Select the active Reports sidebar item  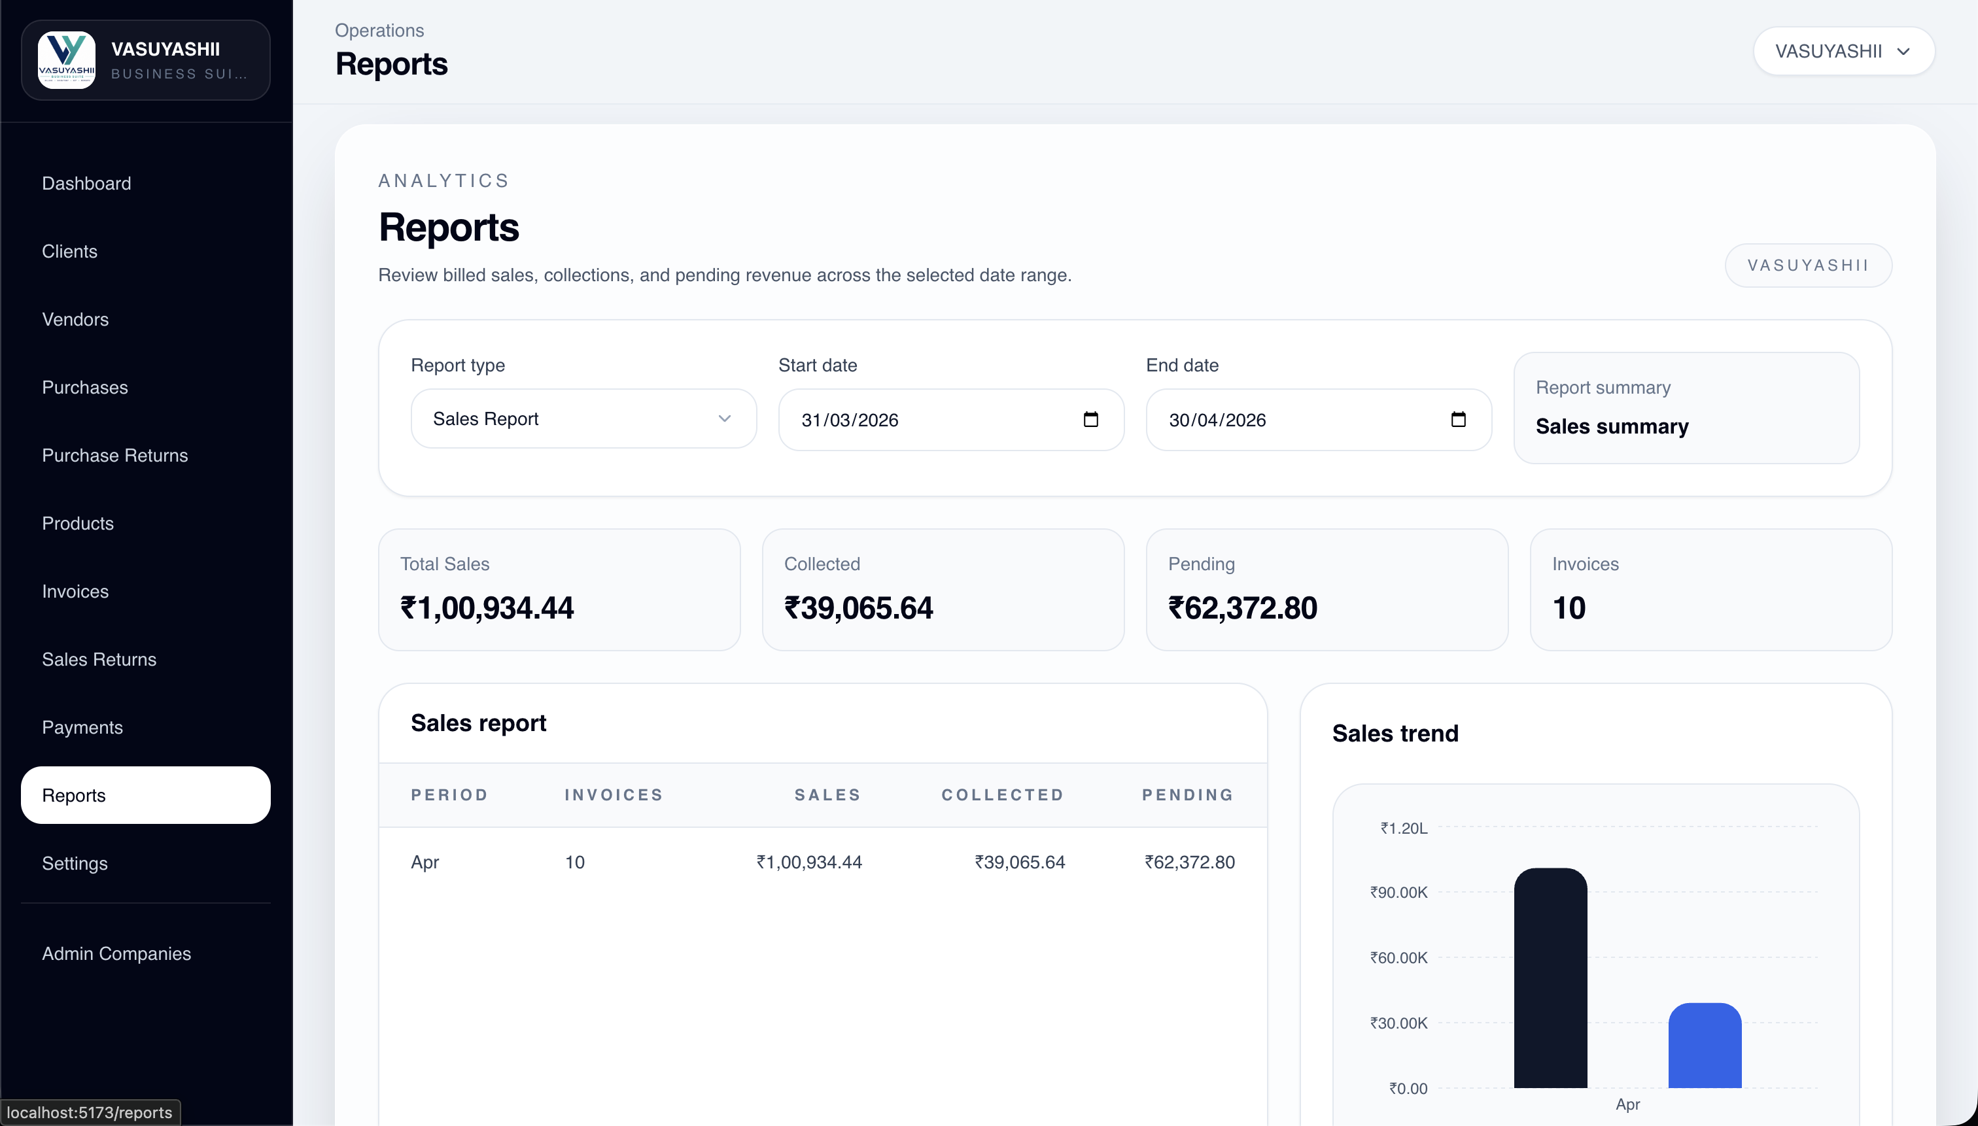coord(145,795)
